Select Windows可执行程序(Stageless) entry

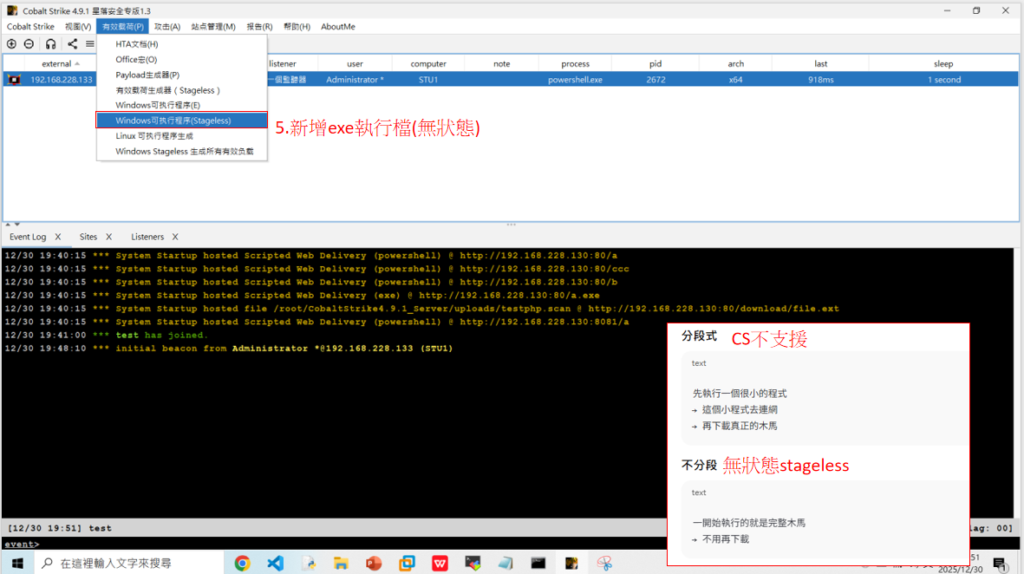point(181,121)
